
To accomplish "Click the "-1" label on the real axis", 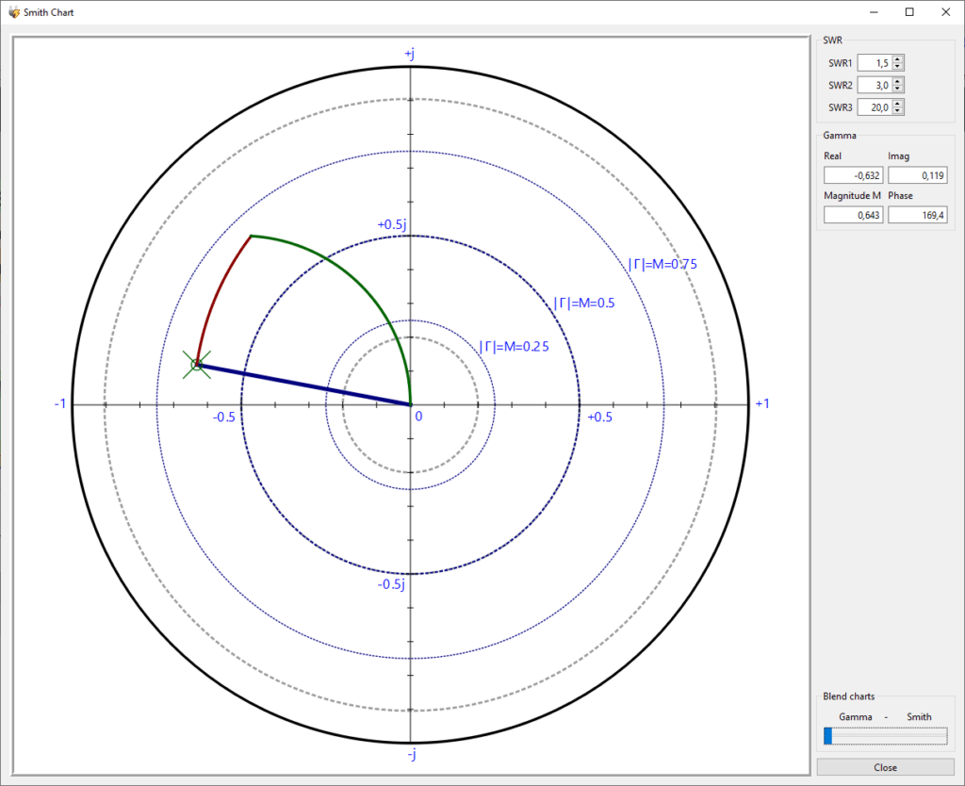I will [60, 403].
